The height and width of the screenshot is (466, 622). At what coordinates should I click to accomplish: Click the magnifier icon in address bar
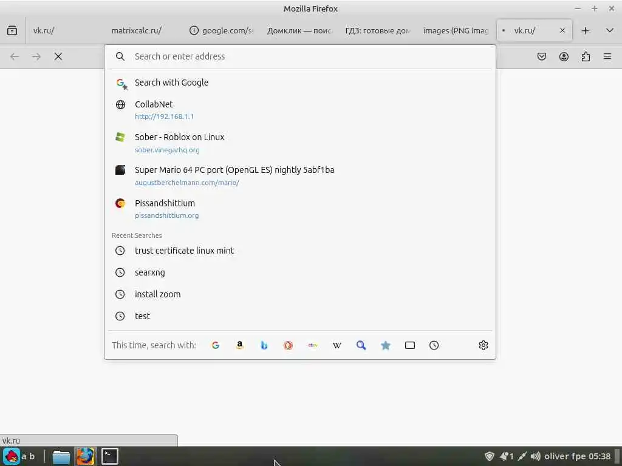click(120, 56)
